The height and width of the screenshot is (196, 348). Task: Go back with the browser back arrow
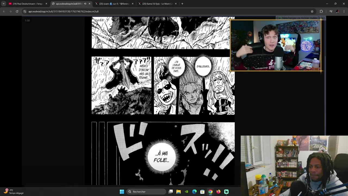pos(4,11)
